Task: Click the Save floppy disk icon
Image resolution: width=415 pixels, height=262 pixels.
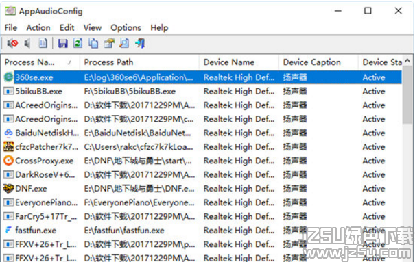Action: [62, 43]
